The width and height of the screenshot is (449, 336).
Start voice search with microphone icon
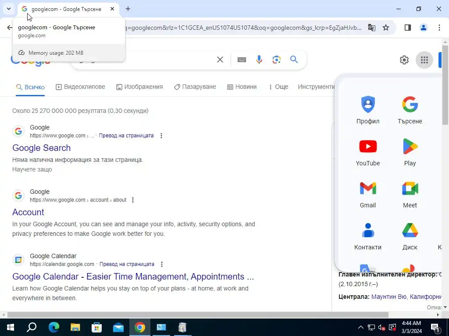click(x=259, y=59)
